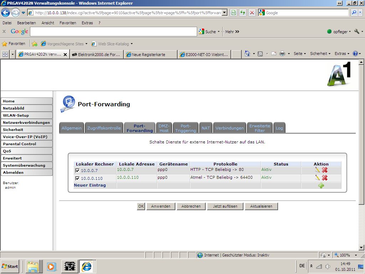This screenshot has height=274, width=365.
Task: Click the browser refresh icon
Action: (242, 12)
